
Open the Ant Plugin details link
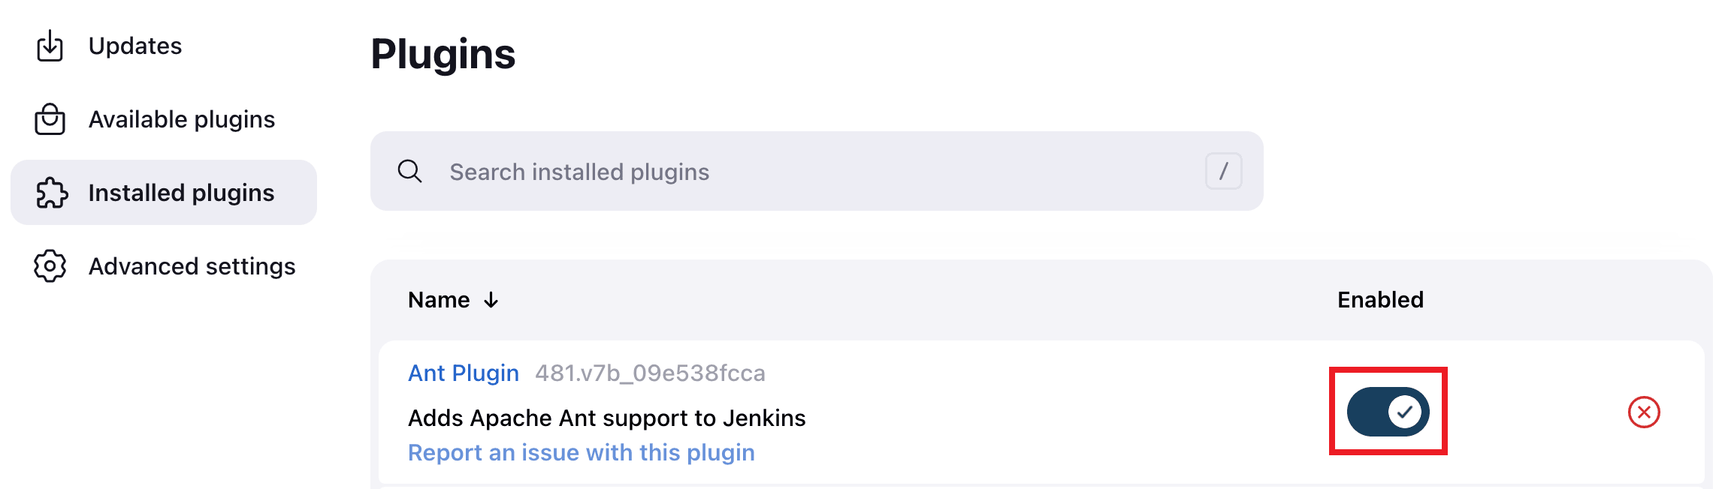pyautogui.click(x=463, y=373)
